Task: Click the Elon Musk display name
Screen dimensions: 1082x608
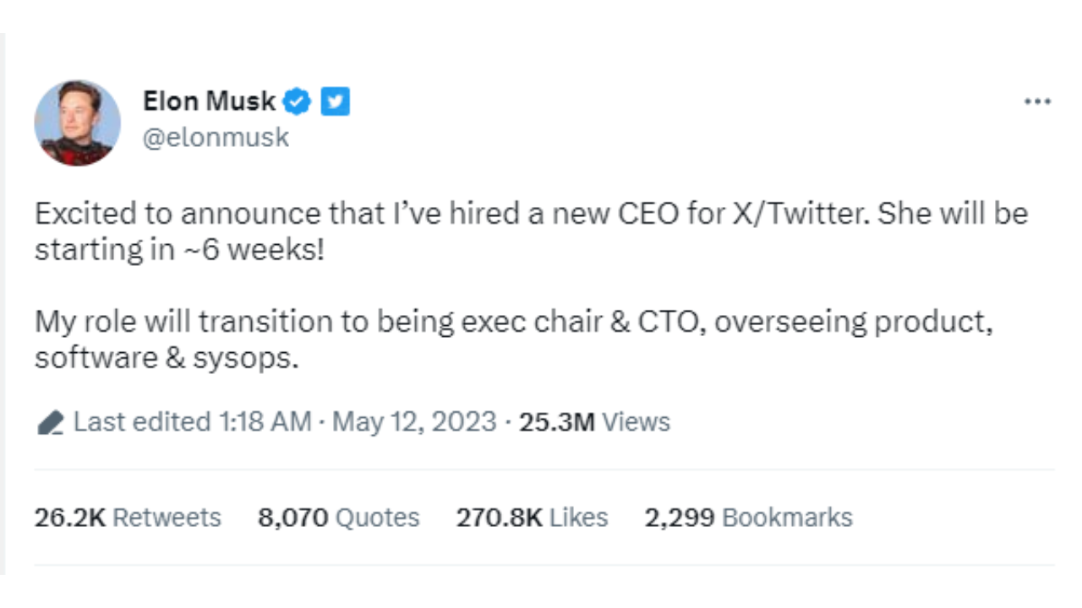Action: click(209, 101)
